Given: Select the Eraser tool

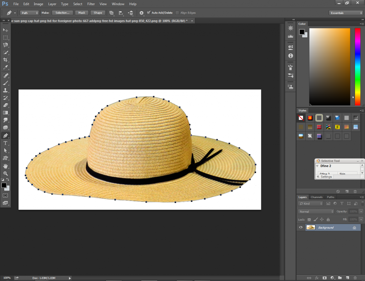Looking at the screenshot, I should pyautogui.click(x=5, y=105).
